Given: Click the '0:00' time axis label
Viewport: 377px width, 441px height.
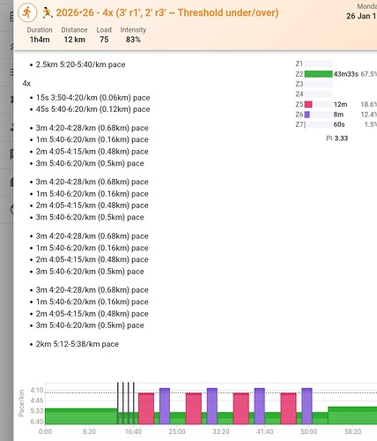Looking at the screenshot, I should [45, 431].
